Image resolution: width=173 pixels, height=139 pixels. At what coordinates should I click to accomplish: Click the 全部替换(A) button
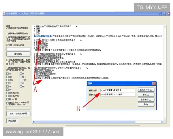(x=146, y=100)
